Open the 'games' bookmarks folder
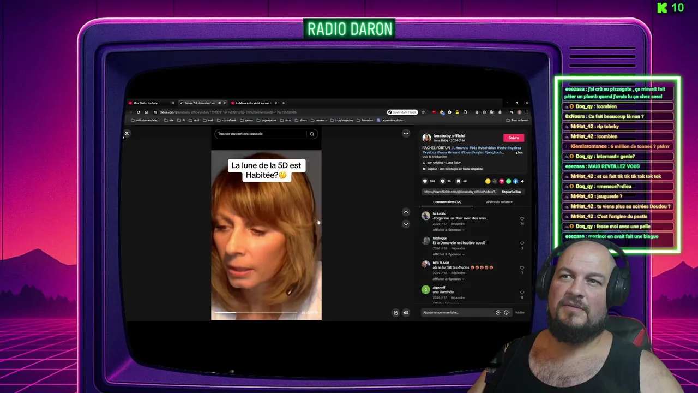 [246, 120]
